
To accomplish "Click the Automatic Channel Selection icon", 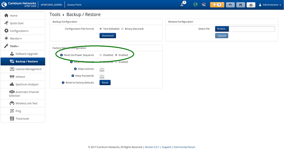I will 12,92.
